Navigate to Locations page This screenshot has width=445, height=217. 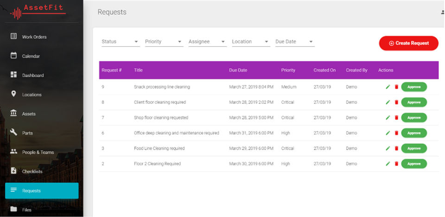42,95
